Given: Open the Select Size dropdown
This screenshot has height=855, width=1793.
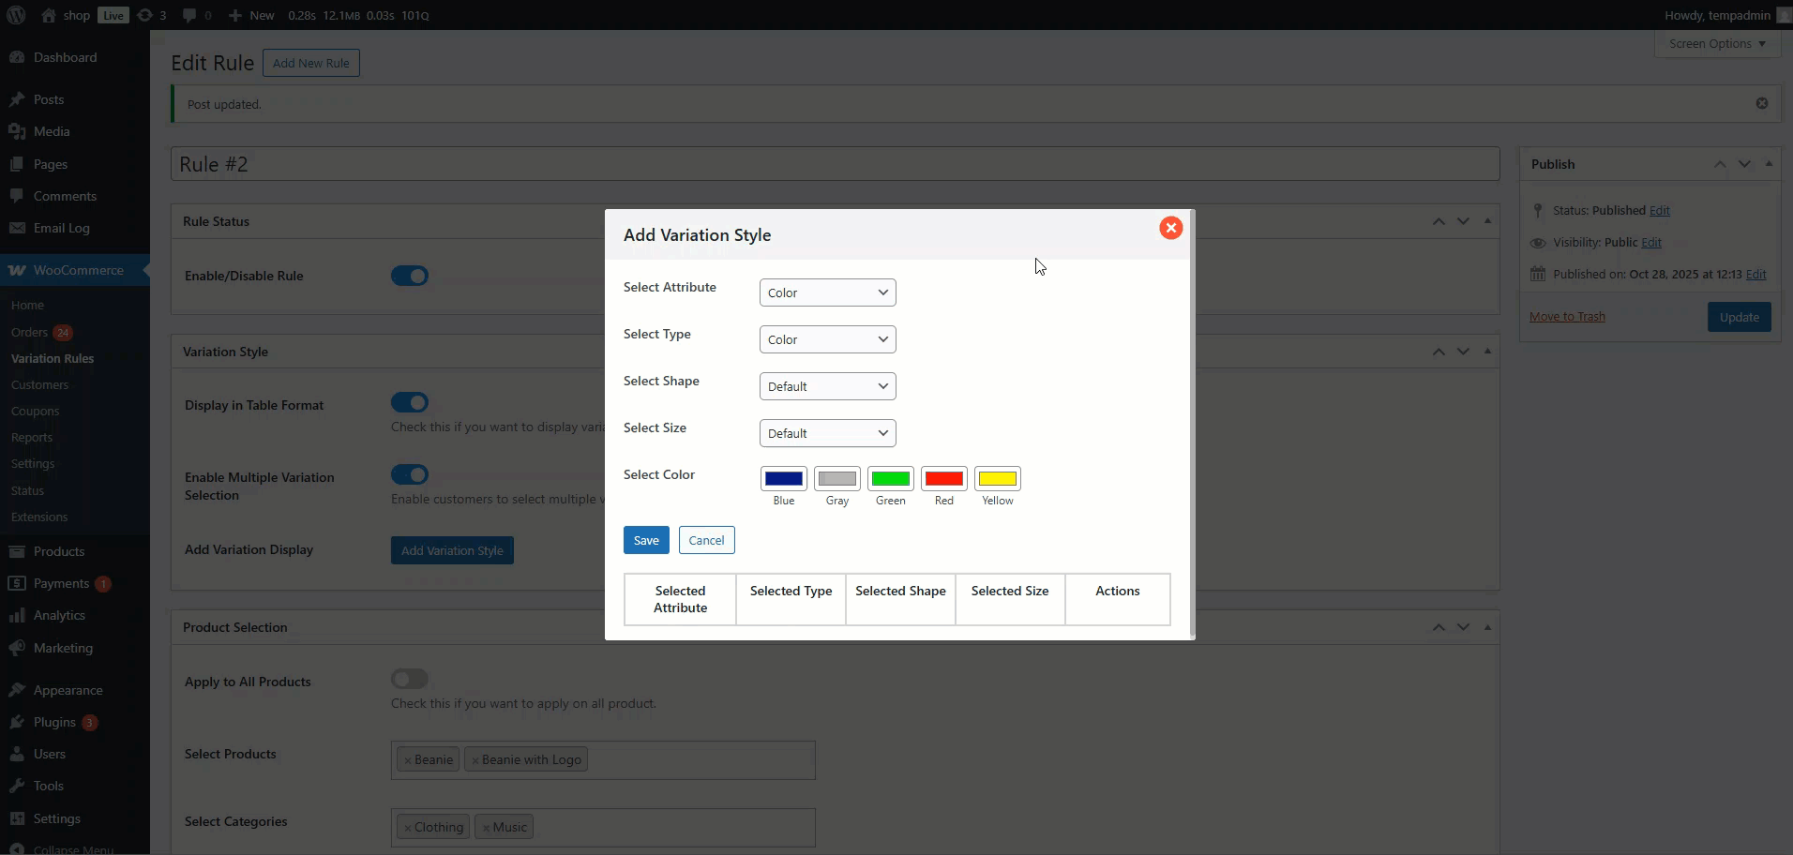Looking at the screenshot, I should (827, 433).
